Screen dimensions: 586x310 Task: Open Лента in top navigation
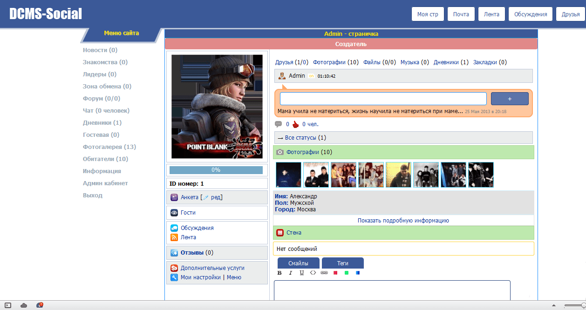point(492,14)
